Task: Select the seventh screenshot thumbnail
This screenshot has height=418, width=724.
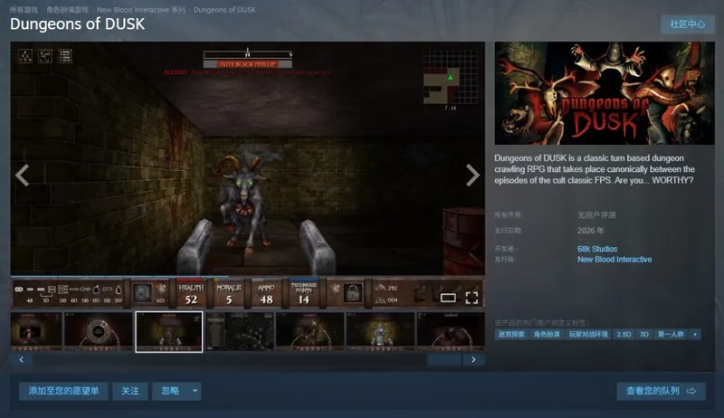Action: [451, 331]
